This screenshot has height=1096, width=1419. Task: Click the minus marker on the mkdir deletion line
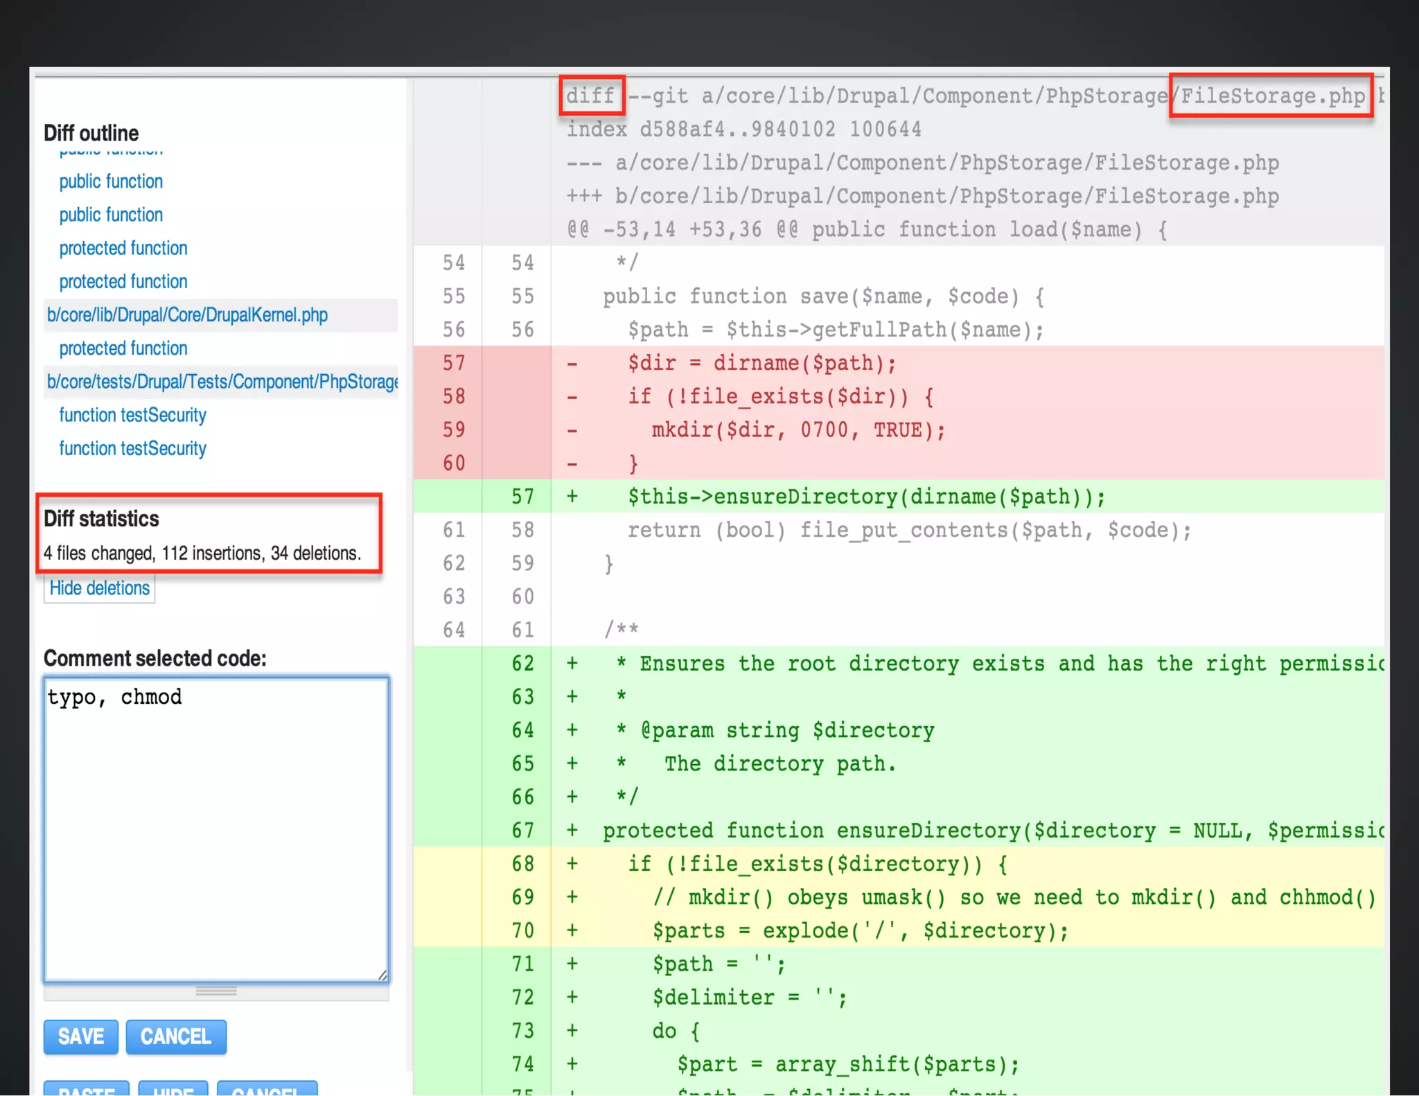tap(572, 430)
